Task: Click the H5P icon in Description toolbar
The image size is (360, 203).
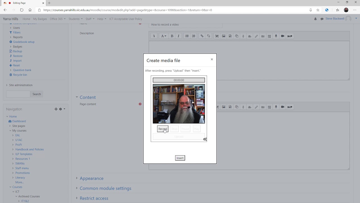Action: [290, 36]
